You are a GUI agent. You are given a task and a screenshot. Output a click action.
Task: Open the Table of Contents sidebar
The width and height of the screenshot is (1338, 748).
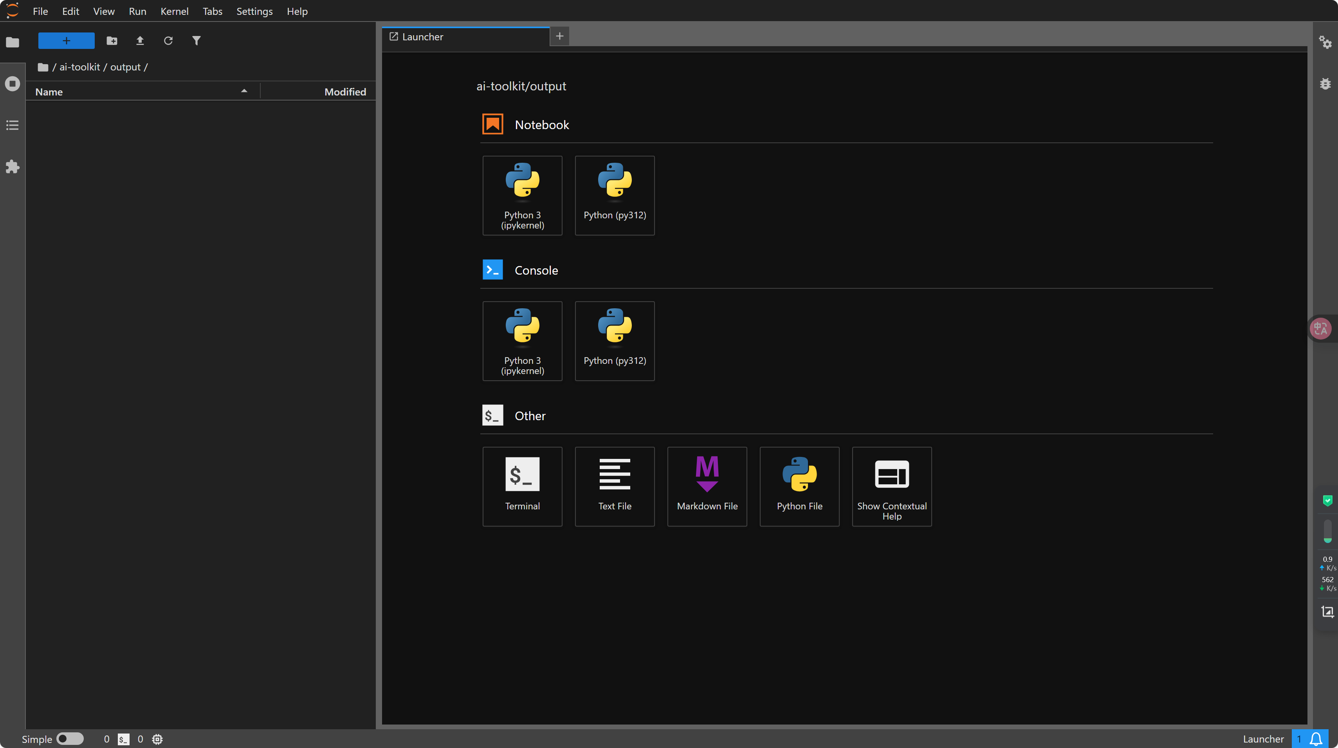pos(13,125)
